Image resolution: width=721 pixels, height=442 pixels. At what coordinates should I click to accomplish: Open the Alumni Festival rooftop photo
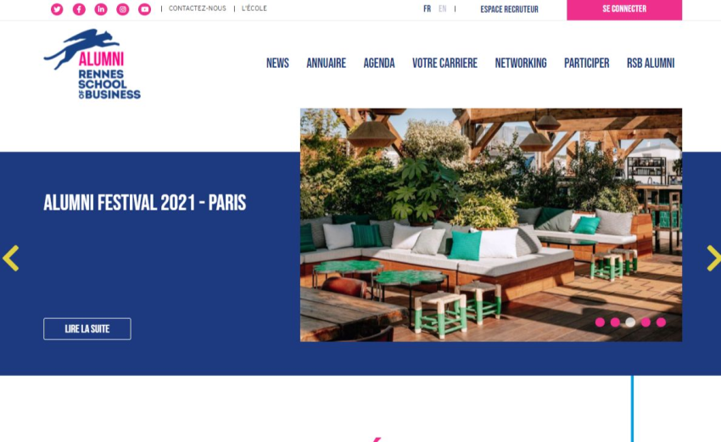[490, 225]
